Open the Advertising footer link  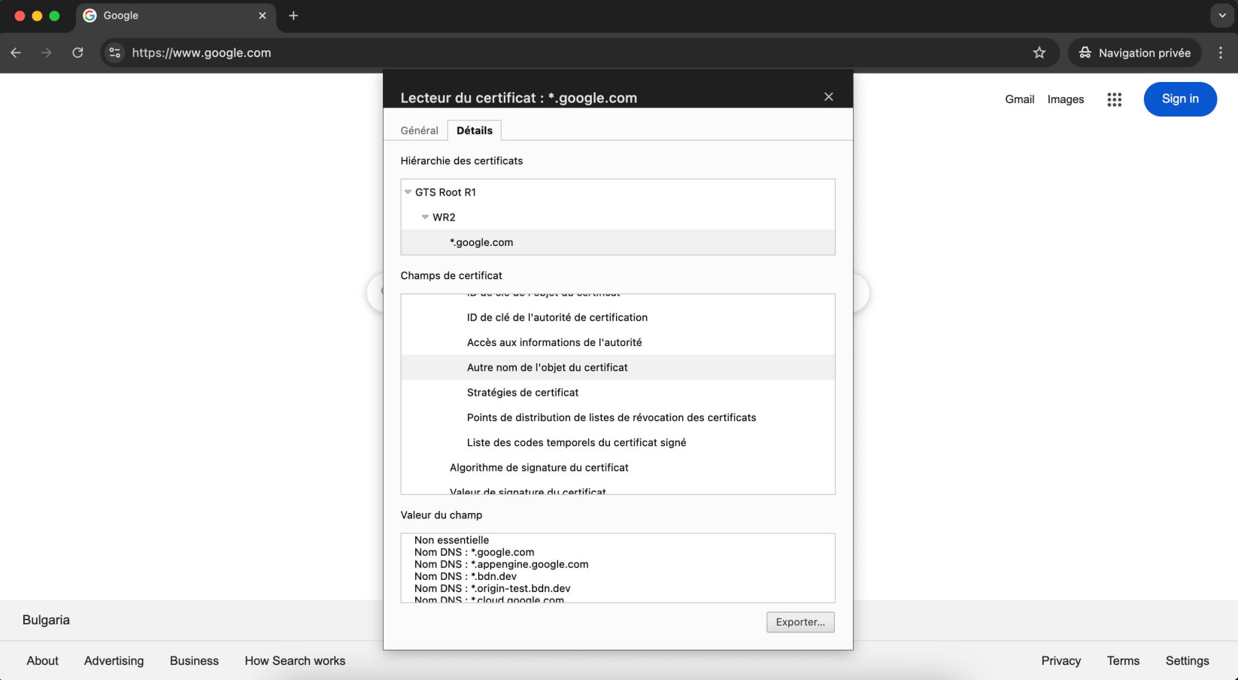[x=114, y=660]
